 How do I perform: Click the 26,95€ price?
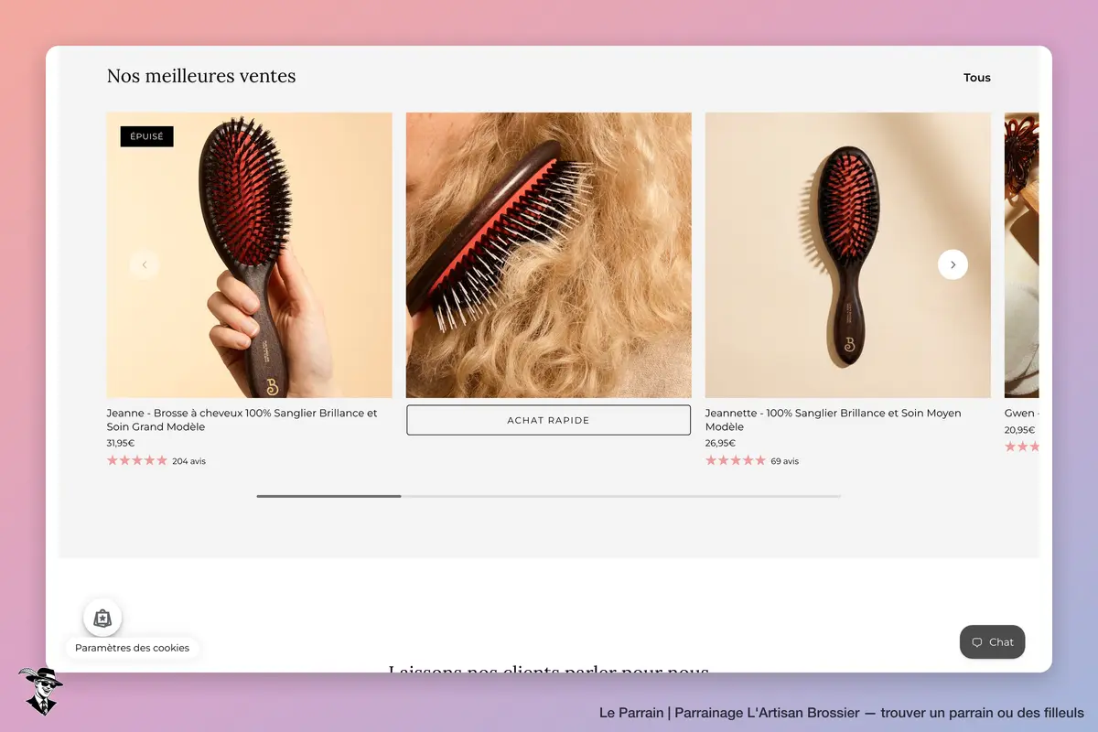point(720,443)
